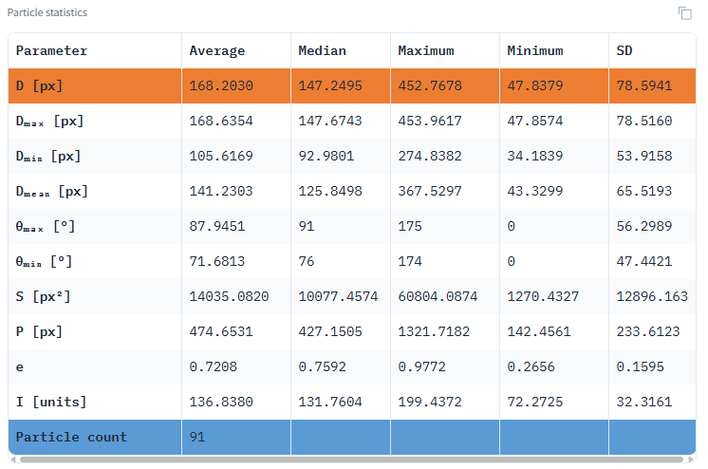Click the value 47.4421
Viewport: 708px width, 469px height.
click(644, 262)
